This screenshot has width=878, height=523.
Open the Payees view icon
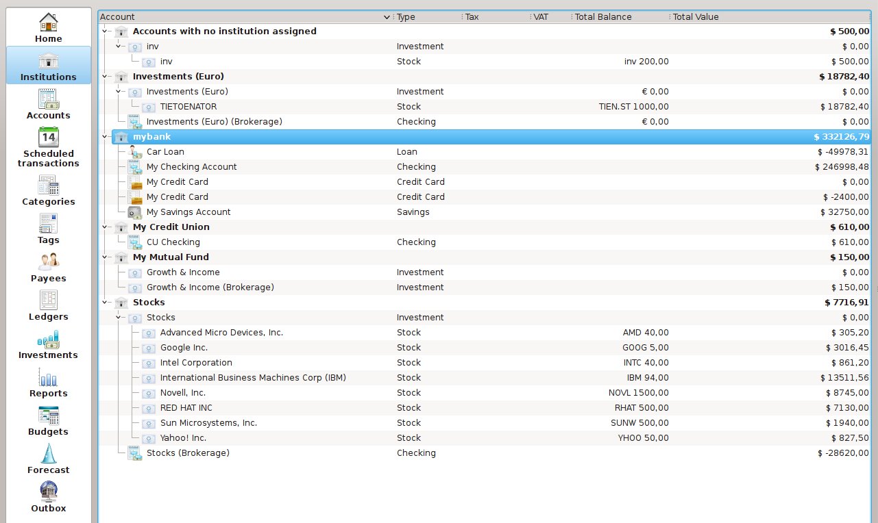[49, 261]
